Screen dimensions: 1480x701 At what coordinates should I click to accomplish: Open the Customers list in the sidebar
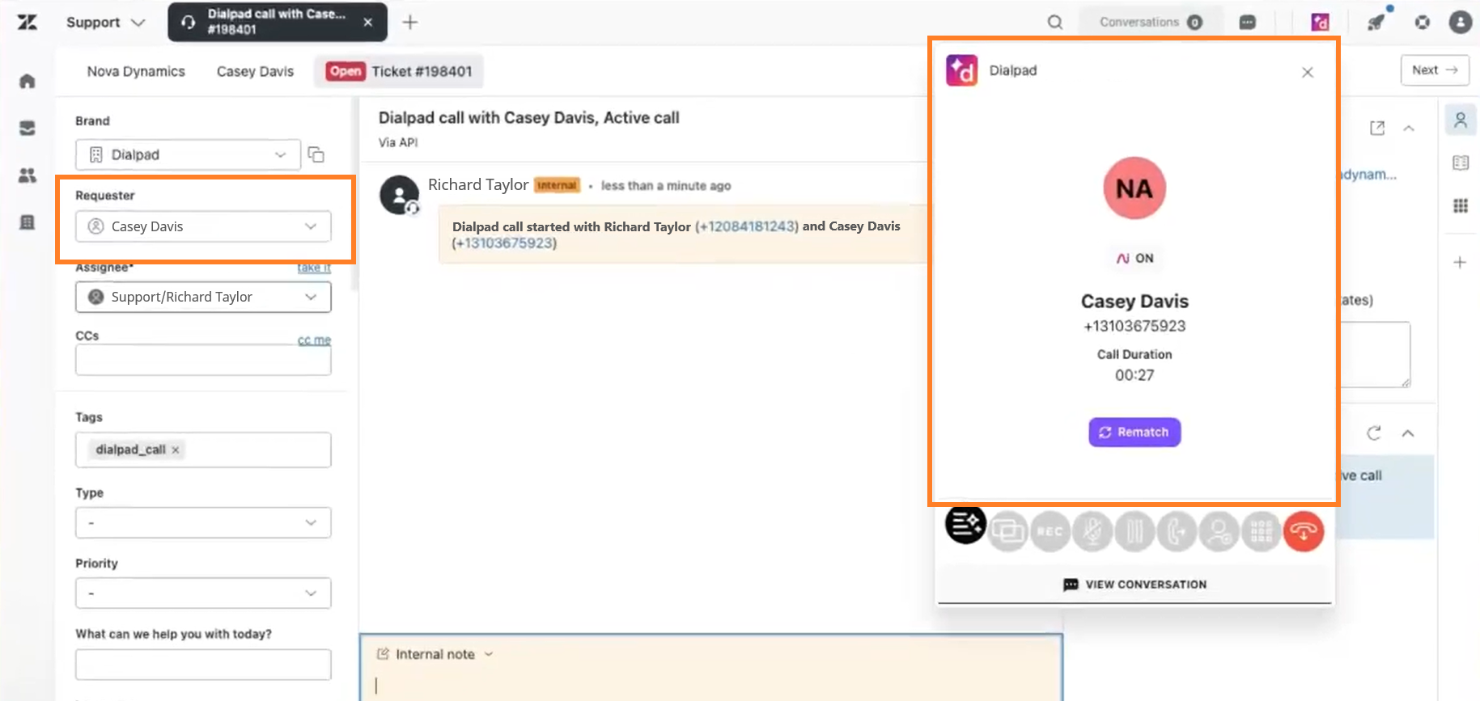(28, 175)
